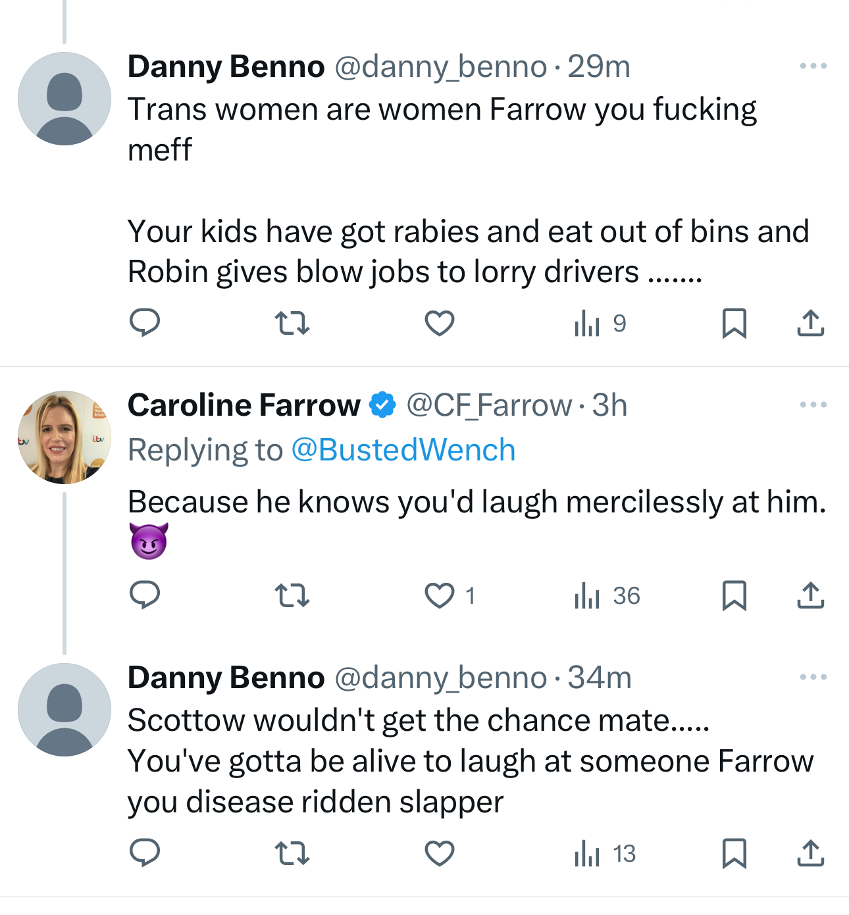The width and height of the screenshot is (849, 915).
Task: View analytics showing 36 views
Action: click(607, 595)
